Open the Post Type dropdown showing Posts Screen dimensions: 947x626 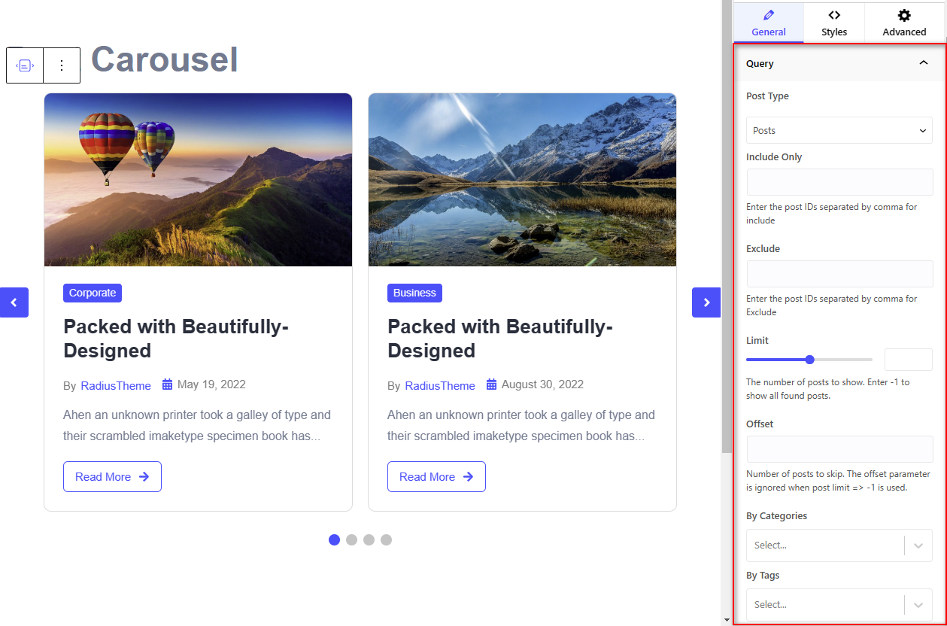[839, 130]
